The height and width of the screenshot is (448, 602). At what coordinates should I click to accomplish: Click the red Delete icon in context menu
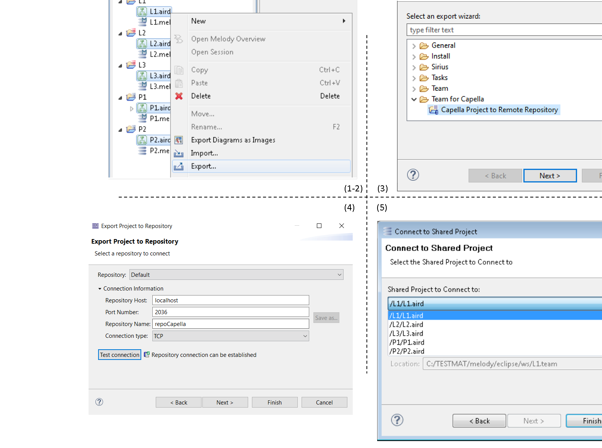coord(179,96)
